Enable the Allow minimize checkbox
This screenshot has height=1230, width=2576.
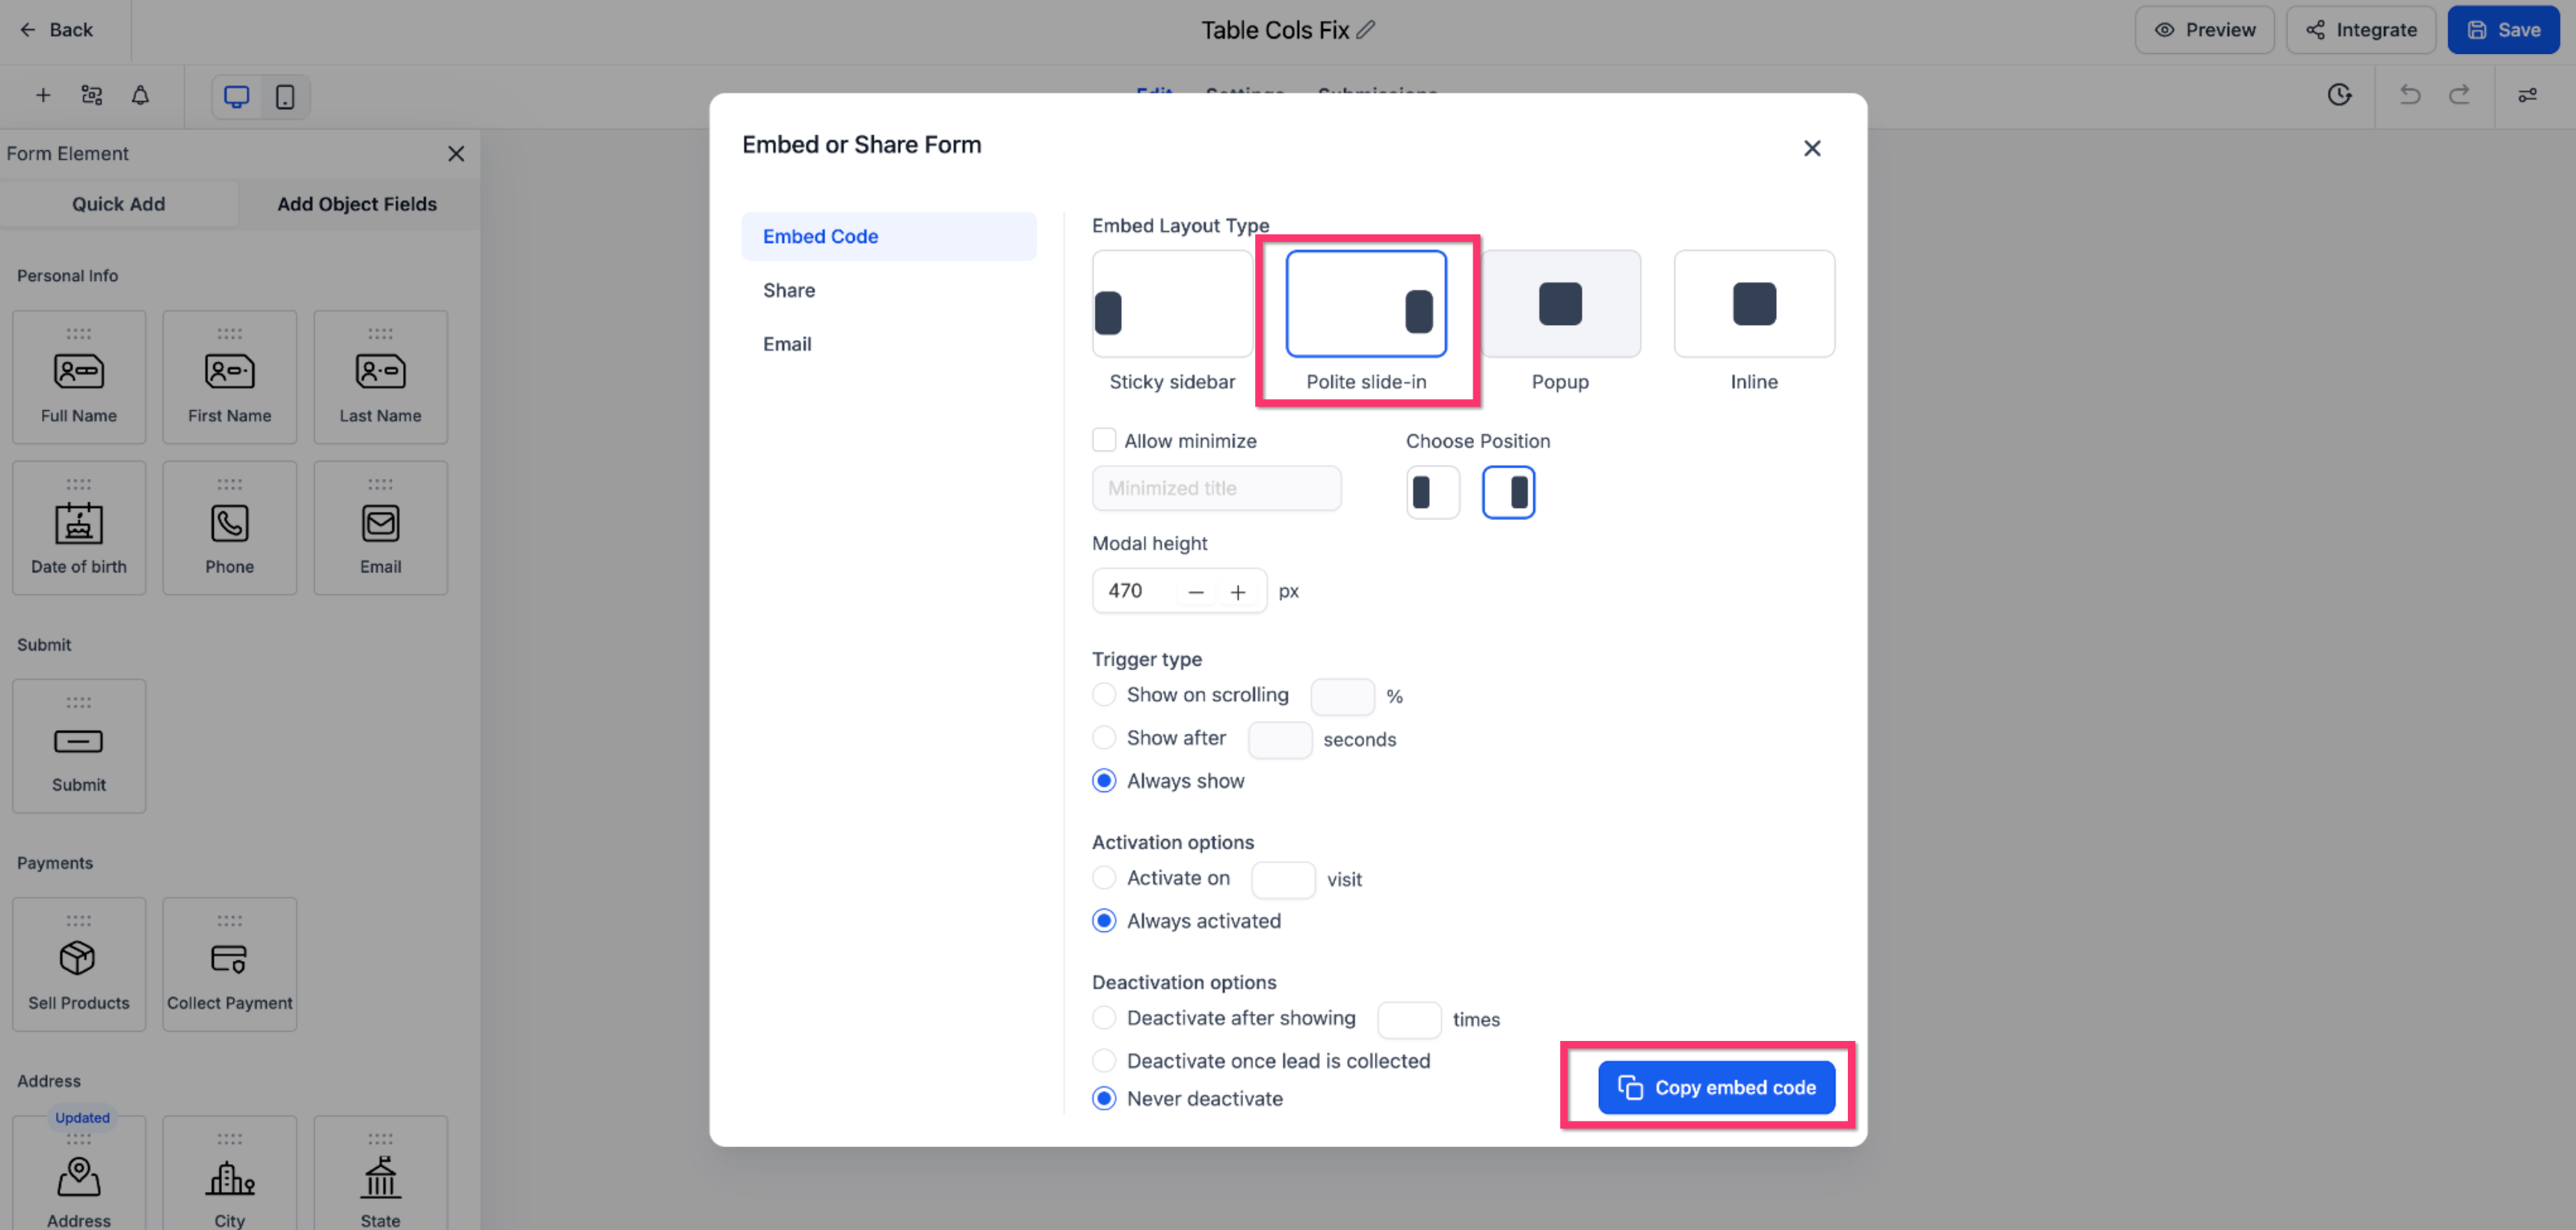pyautogui.click(x=1104, y=440)
